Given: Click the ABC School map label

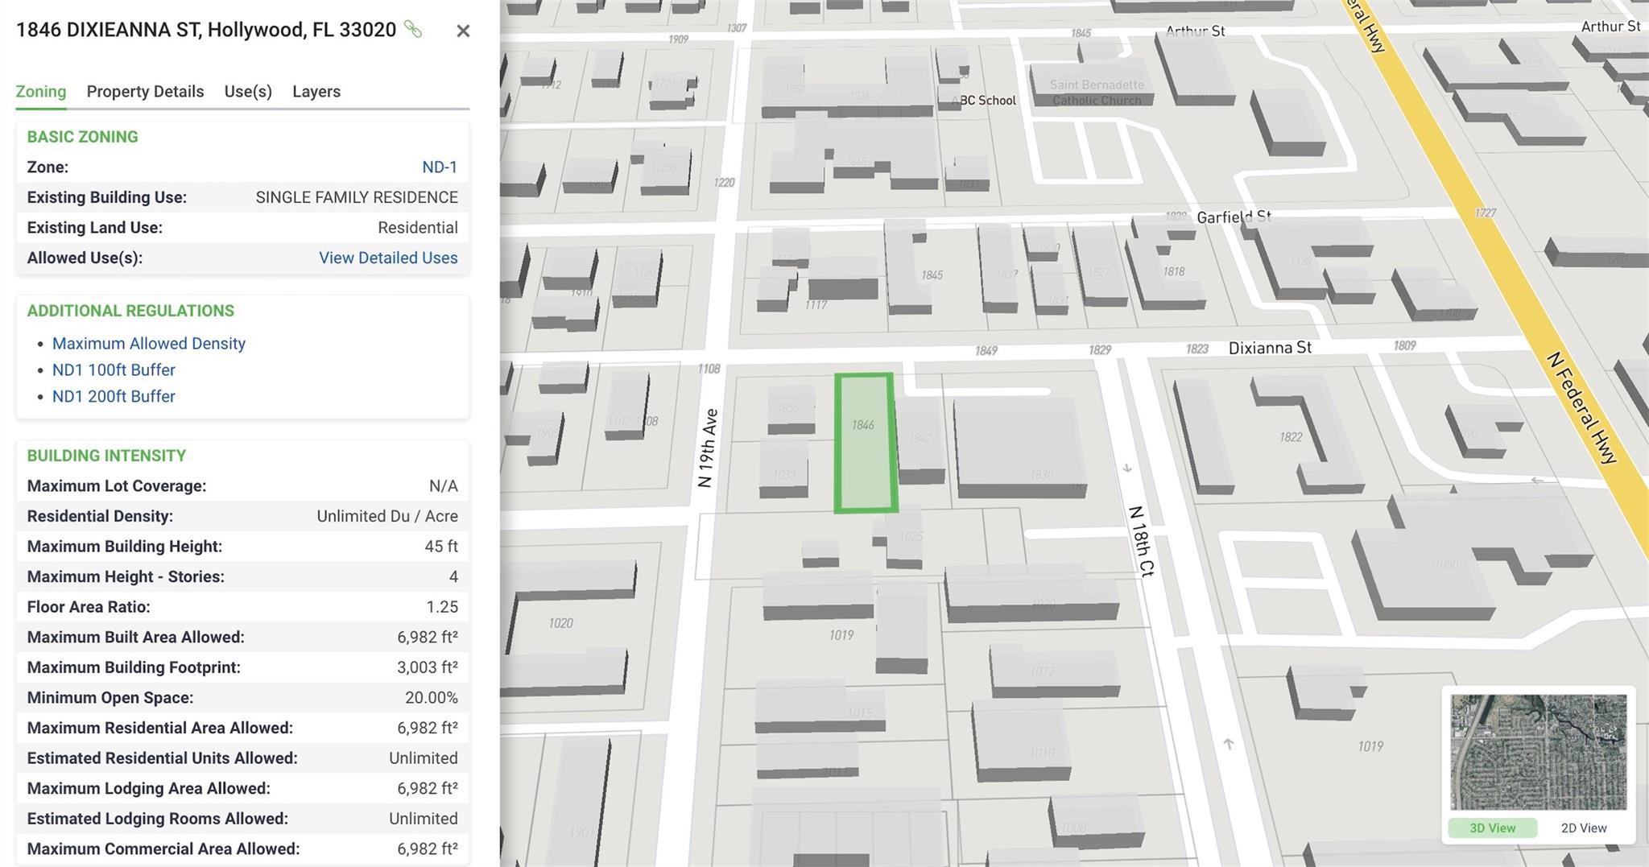Looking at the screenshot, I should tap(984, 101).
